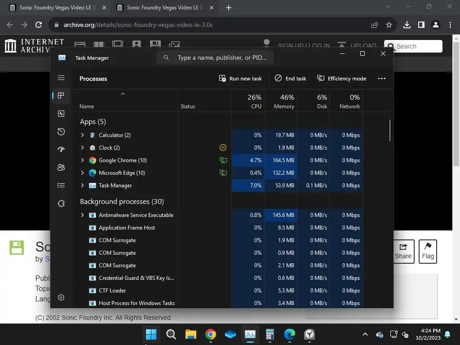Click the Internet Archive Search box

tap(413, 46)
